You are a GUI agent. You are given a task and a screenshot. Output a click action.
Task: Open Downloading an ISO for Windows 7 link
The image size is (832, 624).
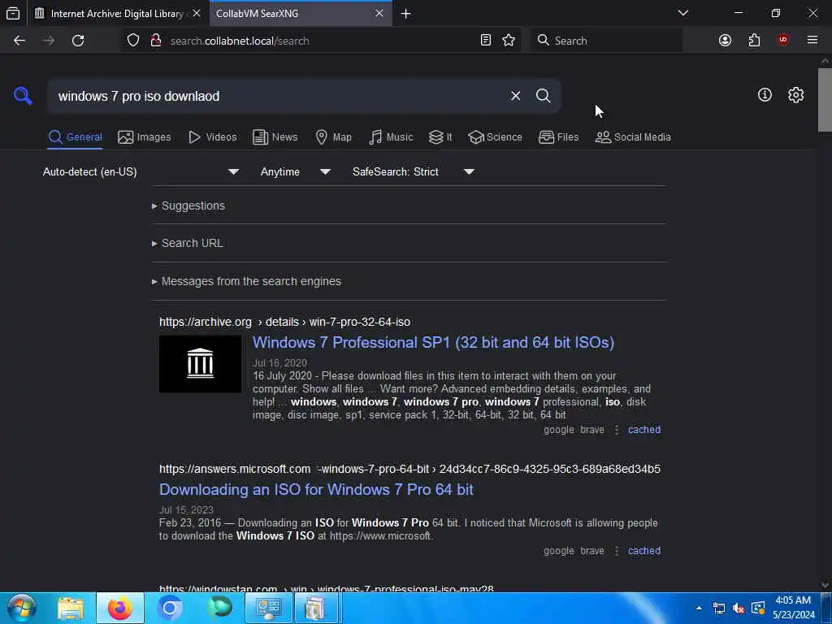tap(316, 489)
